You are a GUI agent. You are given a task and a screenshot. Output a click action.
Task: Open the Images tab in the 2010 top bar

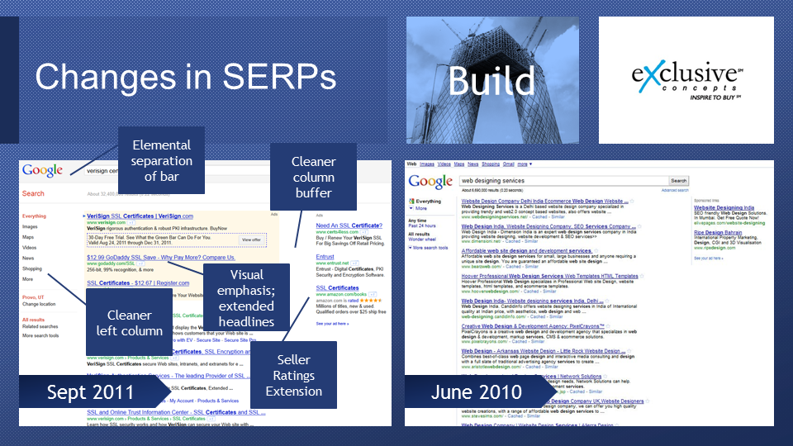click(427, 164)
